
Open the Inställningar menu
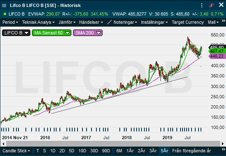coord(154,22)
